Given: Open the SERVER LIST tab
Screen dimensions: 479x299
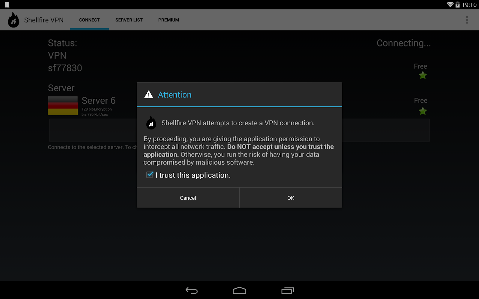Looking at the screenshot, I should click(x=129, y=20).
